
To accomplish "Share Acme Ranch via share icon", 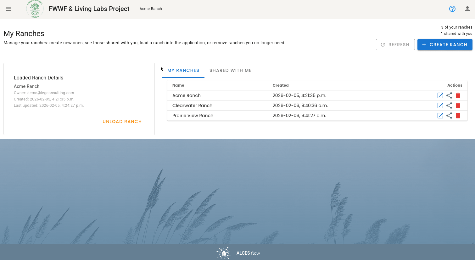I will [x=449, y=95].
